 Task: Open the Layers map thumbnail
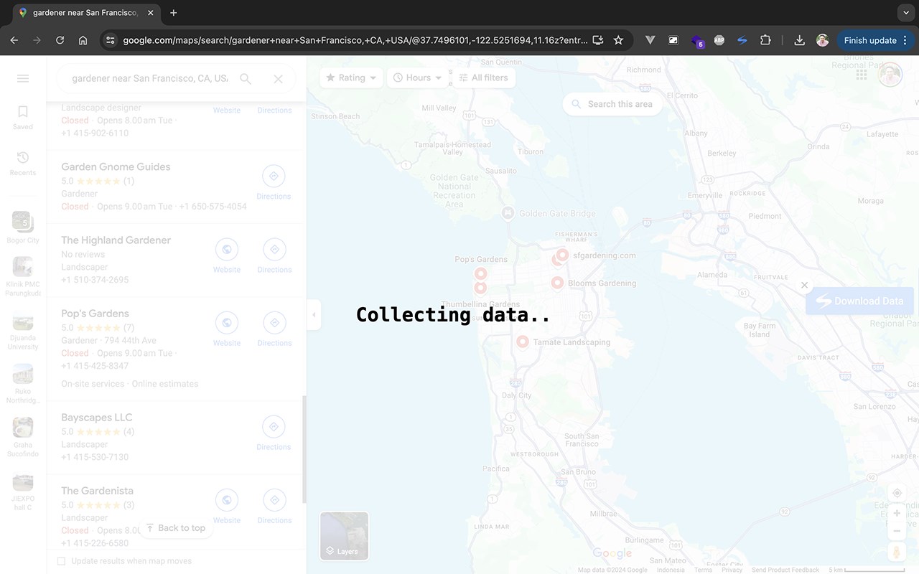click(x=344, y=536)
